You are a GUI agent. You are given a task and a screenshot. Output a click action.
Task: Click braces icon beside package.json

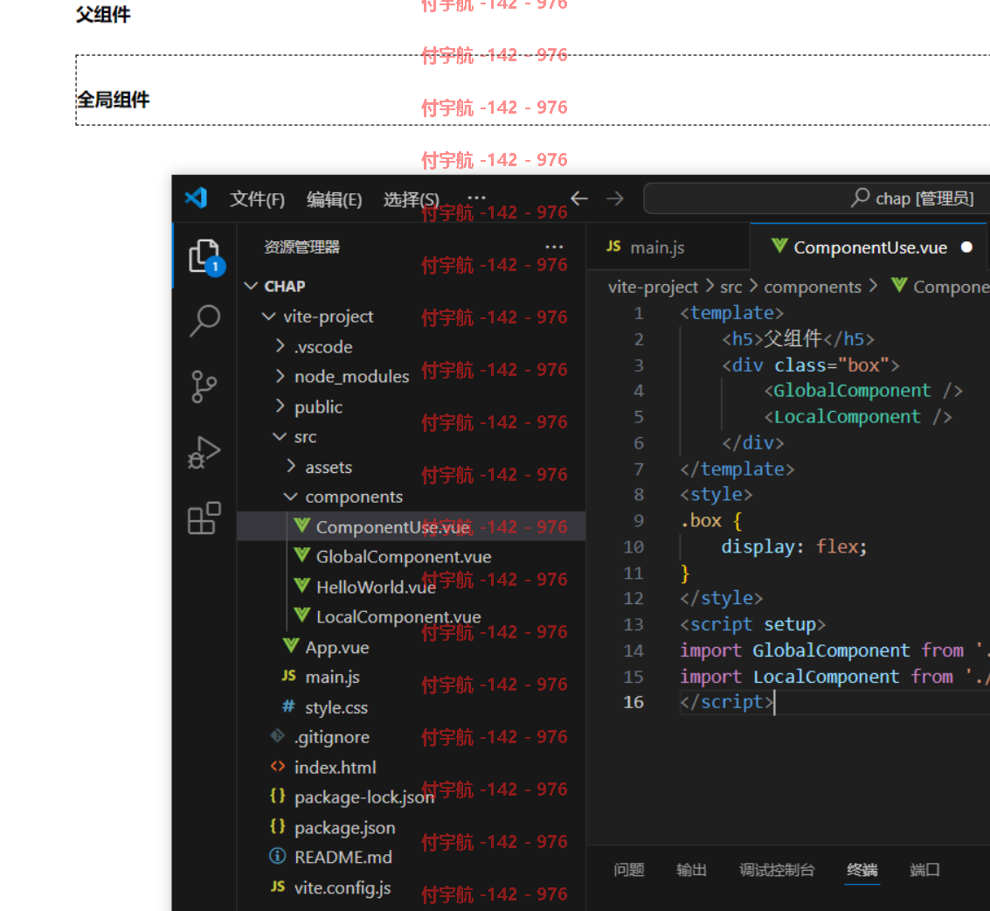coord(277,826)
